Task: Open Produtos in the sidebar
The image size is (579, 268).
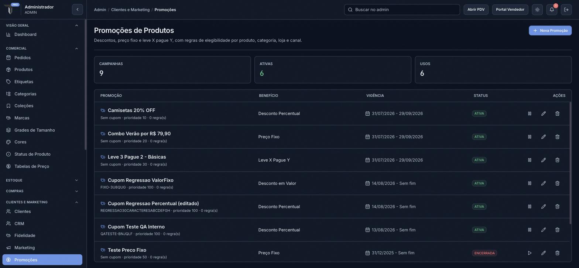Action: coord(42,69)
